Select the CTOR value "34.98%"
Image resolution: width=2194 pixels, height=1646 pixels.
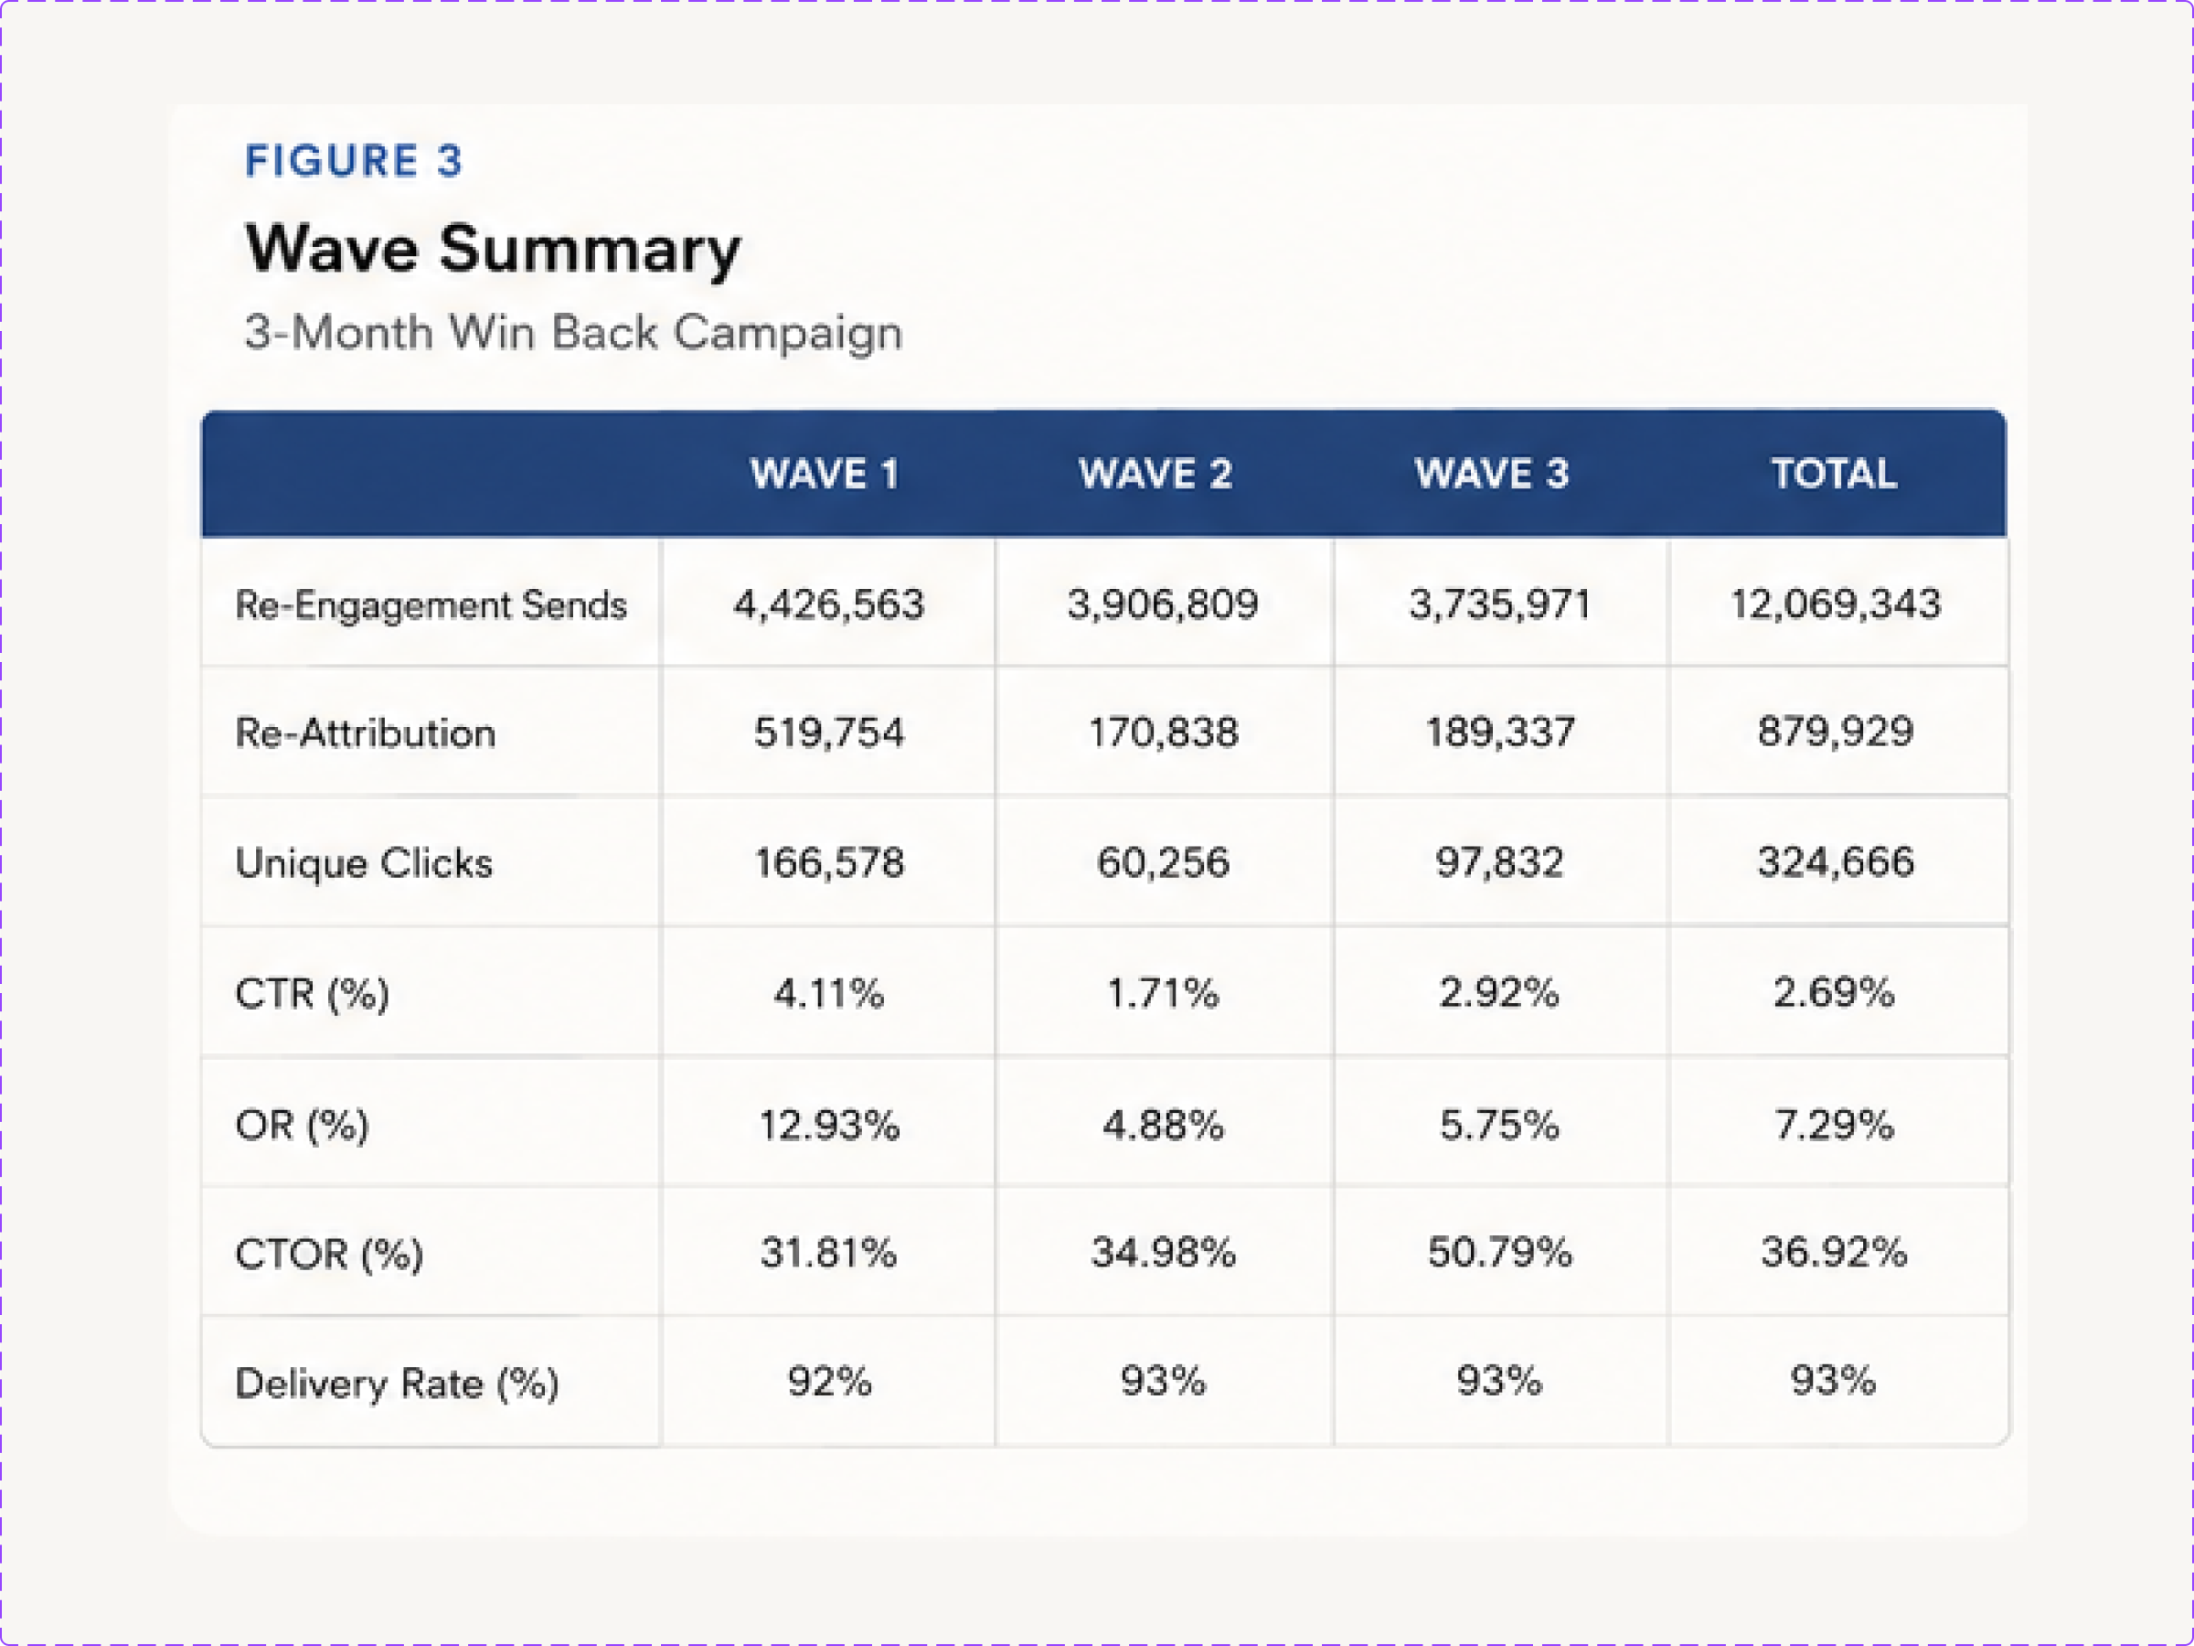(1163, 1253)
